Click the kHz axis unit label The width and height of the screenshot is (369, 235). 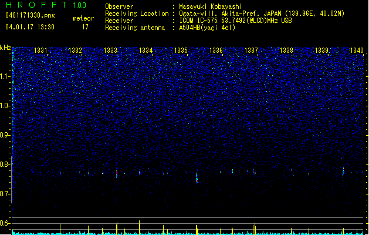(5, 48)
